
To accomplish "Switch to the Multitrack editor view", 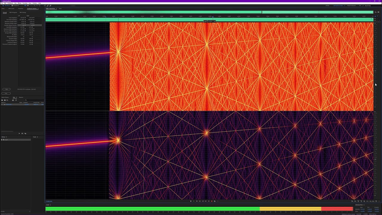I will tap(15, 5).
